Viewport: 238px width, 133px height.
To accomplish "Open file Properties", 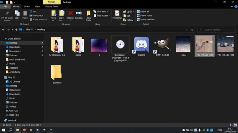I will pyautogui.click(x=117, y=16).
